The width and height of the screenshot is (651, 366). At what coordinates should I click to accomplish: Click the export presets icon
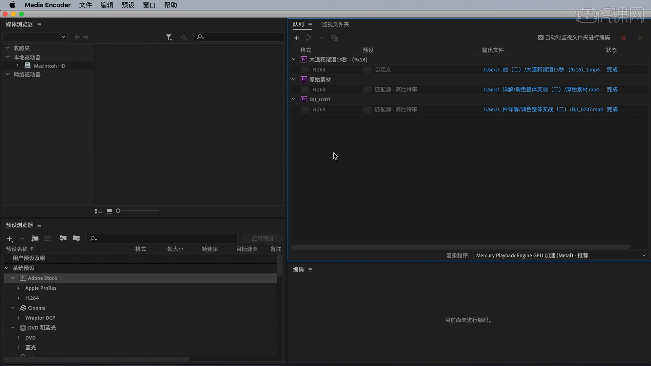pyautogui.click(x=77, y=238)
